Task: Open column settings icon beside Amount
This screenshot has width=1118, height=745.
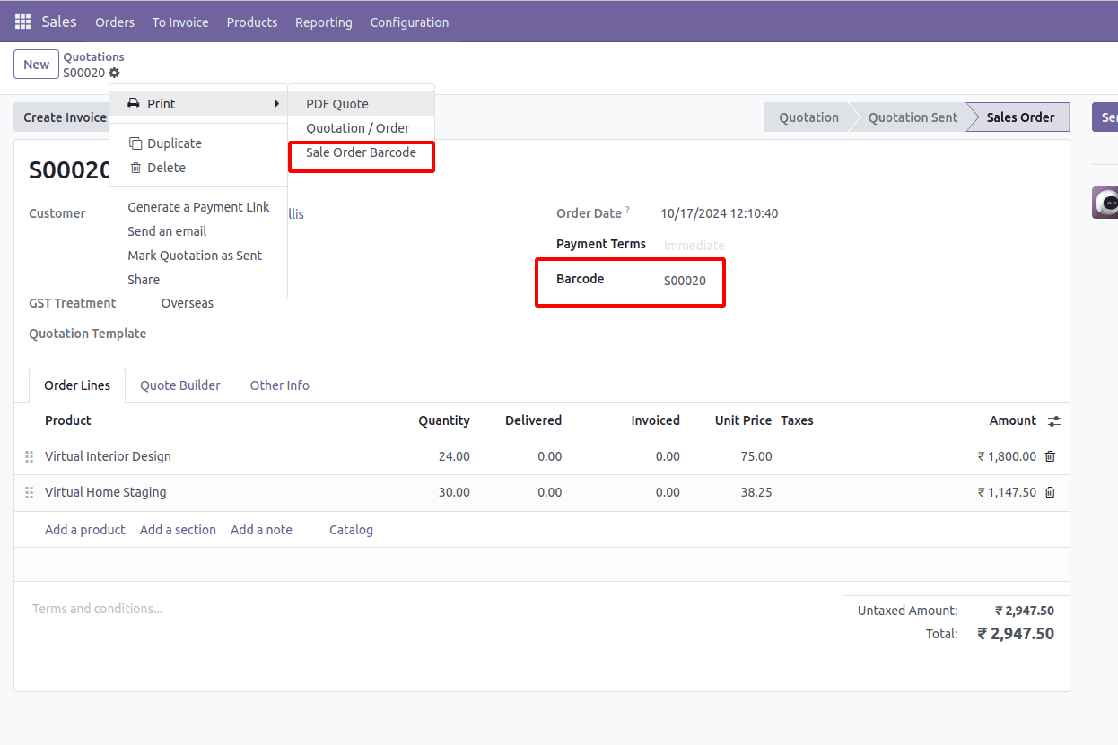Action: point(1053,420)
